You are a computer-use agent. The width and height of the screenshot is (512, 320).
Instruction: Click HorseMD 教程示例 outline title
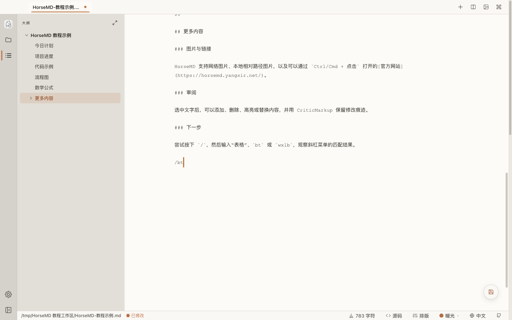51,35
